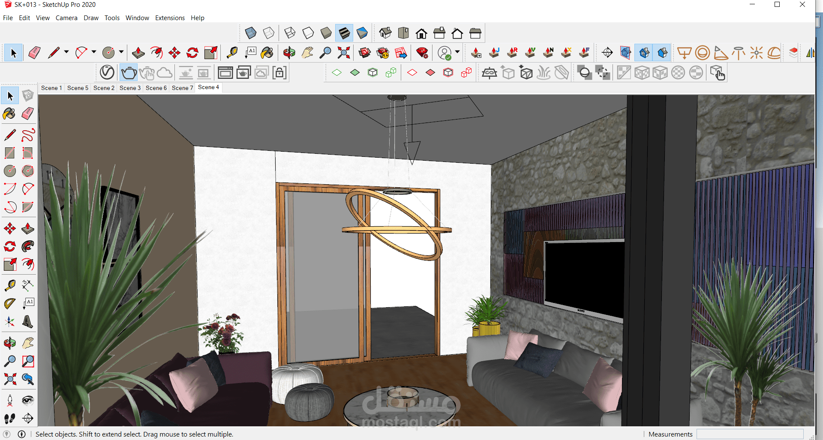This screenshot has width=823, height=440.
Task: Select the Polygon tool in left toolbar
Action: pyautogui.click(x=28, y=171)
